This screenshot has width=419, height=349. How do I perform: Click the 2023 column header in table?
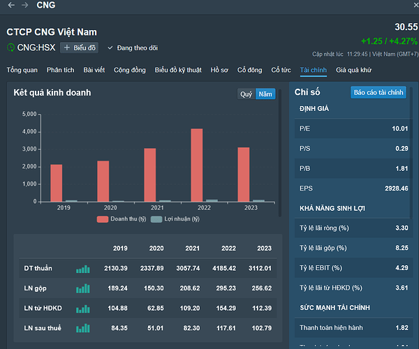point(264,248)
